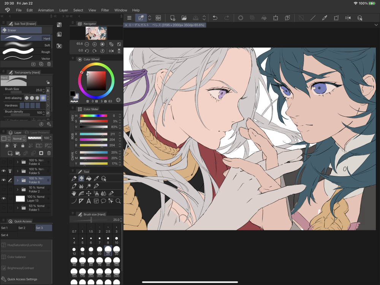Select the Eraser tool in Tool palette
This screenshot has height=285, width=380.
tap(81, 179)
